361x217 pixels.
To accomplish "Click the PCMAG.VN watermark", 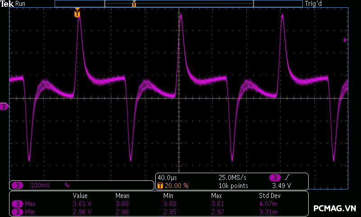I will pos(335,208).
